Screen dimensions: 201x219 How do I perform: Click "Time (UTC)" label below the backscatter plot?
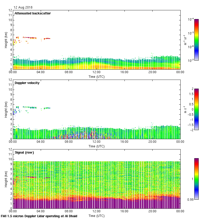97,77
